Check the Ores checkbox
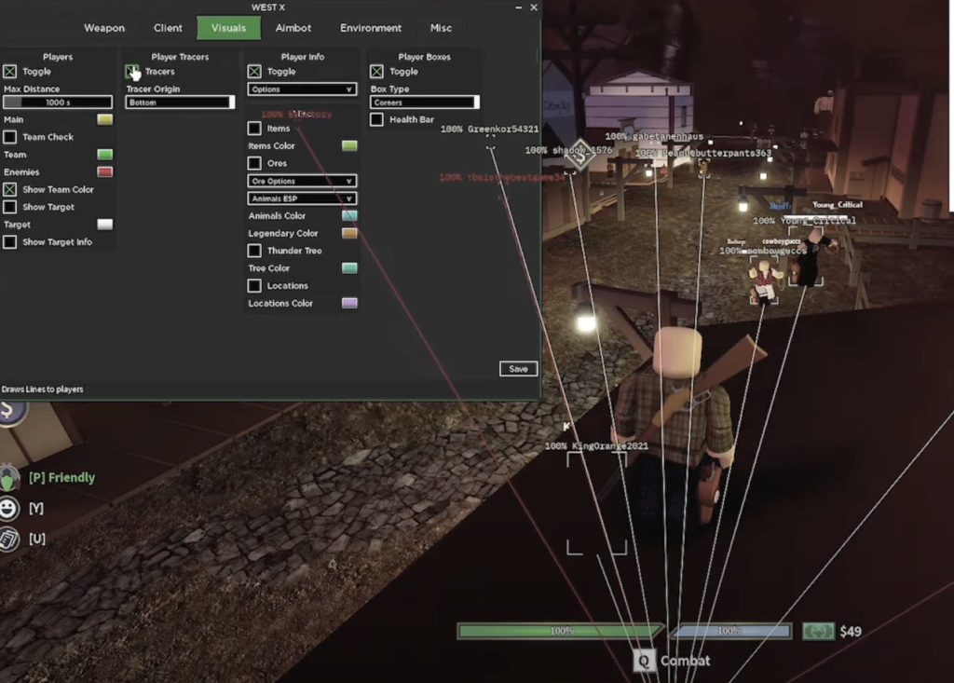This screenshot has height=683, width=954. coord(254,163)
